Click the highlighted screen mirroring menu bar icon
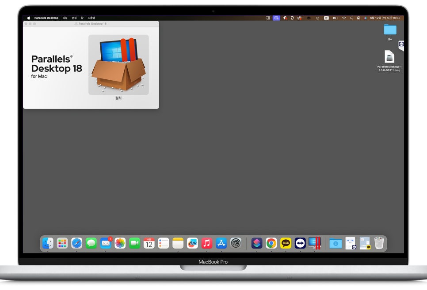 click(x=276, y=18)
